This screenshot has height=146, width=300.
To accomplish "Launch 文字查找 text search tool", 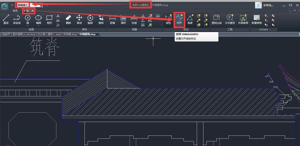I will coord(230,19).
